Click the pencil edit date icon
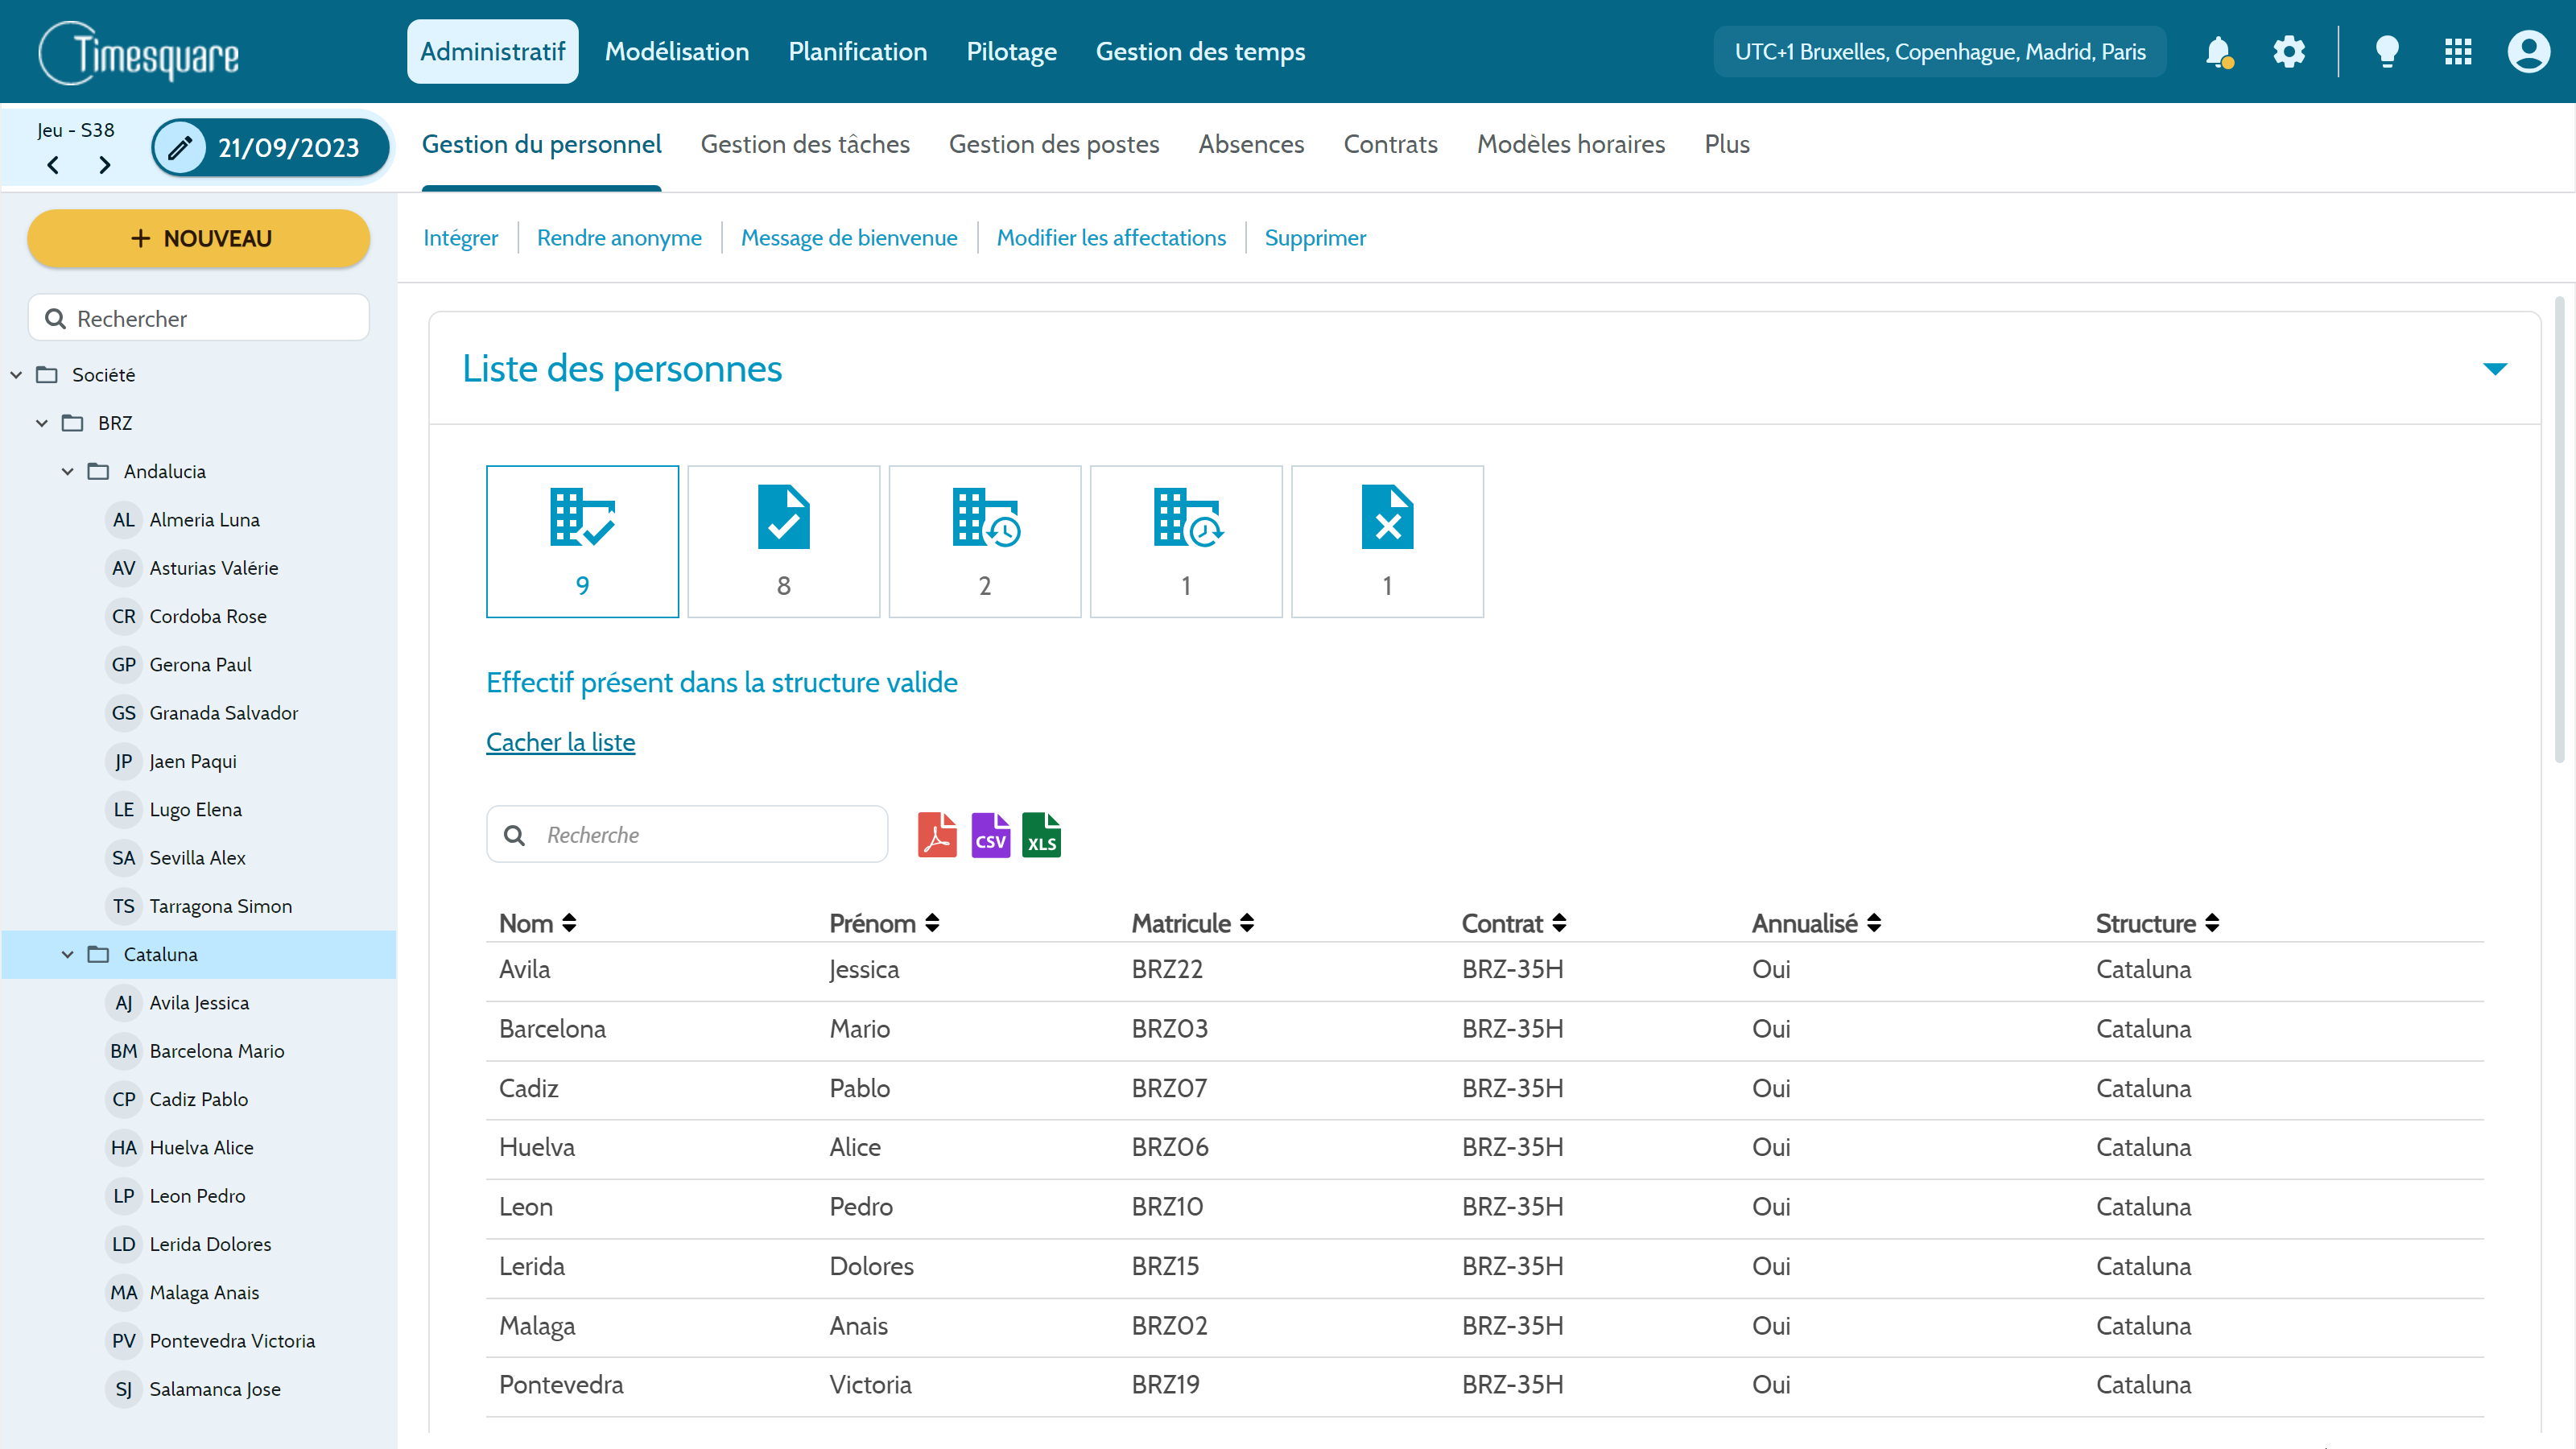The width and height of the screenshot is (2576, 1449). (x=180, y=148)
